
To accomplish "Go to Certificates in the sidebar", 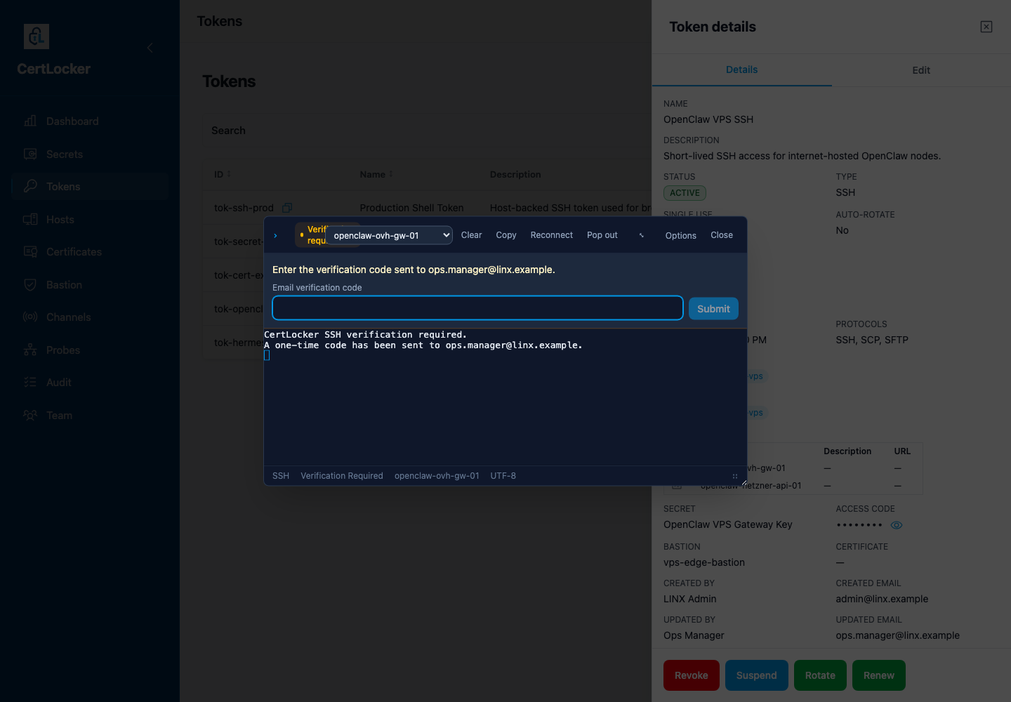I will [90, 252].
